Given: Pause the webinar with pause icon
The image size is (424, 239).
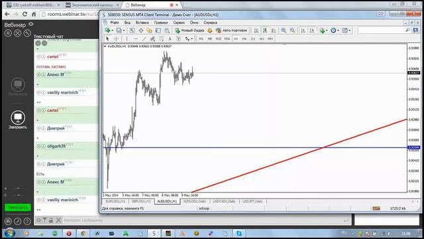Looking at the screenshot, I should (x=8, y=33).
